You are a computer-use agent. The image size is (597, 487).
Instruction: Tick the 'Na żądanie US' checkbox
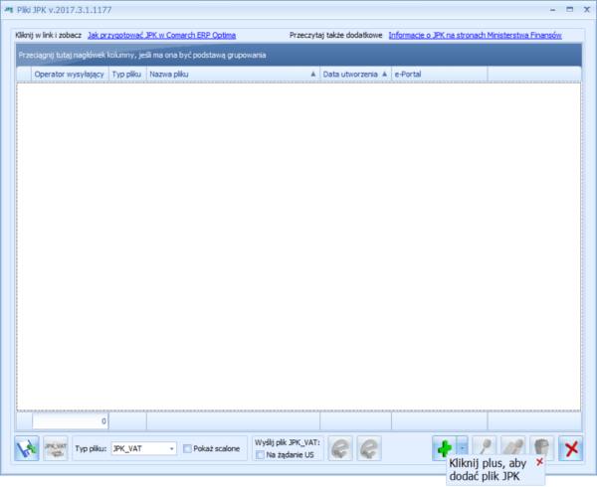tap(260, 454)
